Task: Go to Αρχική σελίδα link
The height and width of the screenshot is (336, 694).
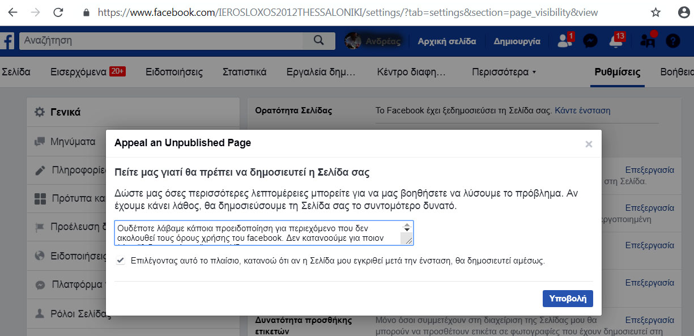Action: point(447,41)
